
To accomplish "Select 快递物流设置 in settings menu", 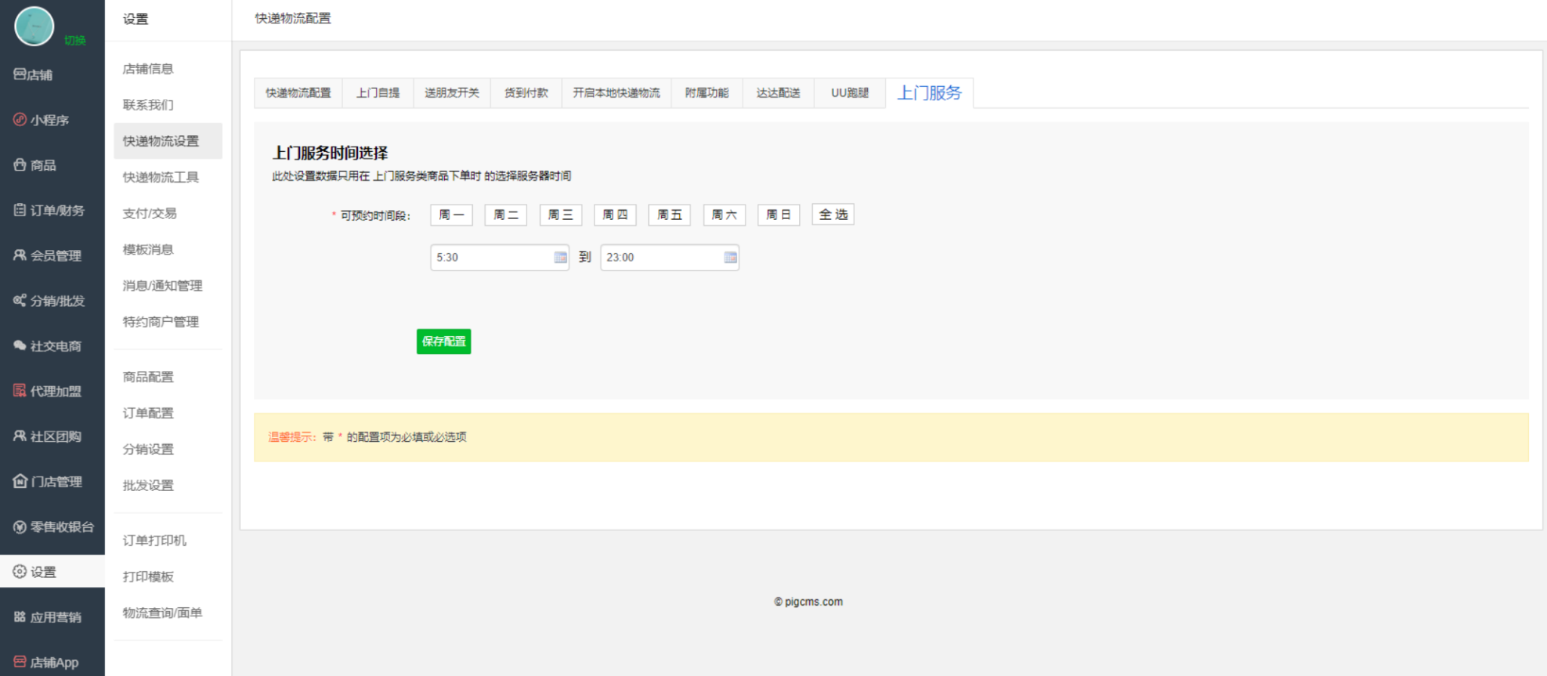I will point(168,141).
